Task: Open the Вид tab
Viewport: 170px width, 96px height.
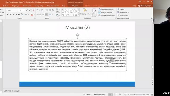Action: (64, 6)
